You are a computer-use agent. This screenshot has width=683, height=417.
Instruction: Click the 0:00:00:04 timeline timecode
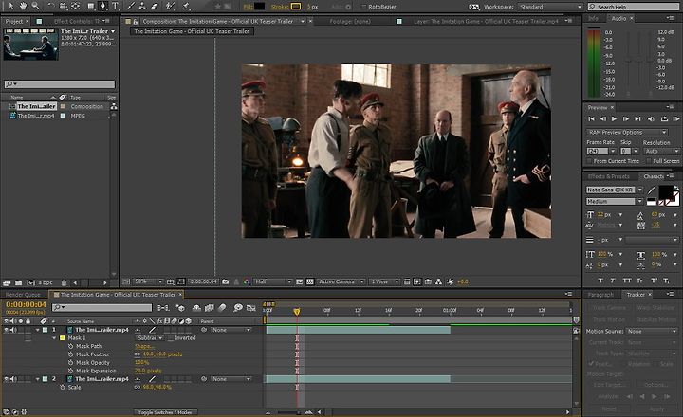27,304
